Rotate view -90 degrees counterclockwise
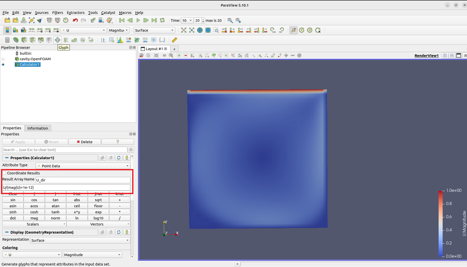Screen dimensions: 467x267 [x=281, y=30]
